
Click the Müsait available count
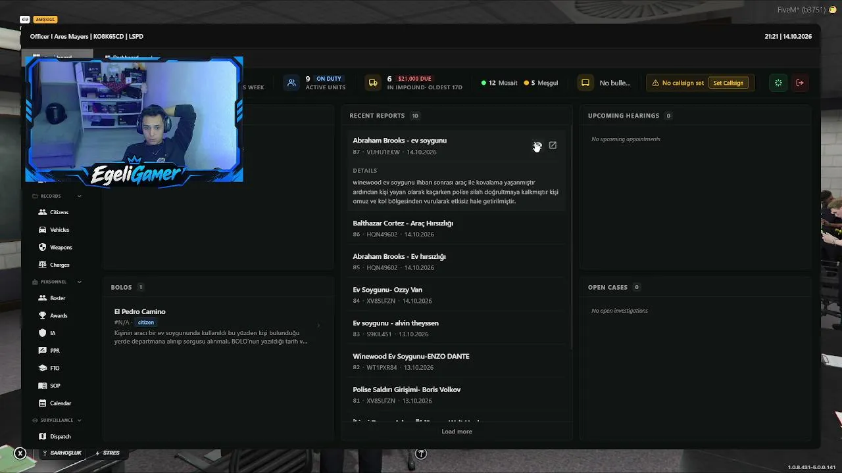tap(499, 83)
